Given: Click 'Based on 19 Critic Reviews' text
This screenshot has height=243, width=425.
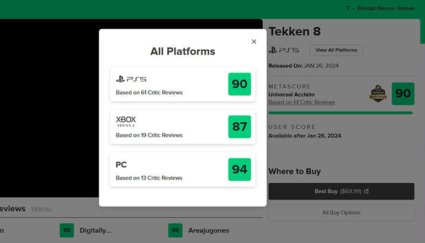Looking at the screenshot, I should pyautogui.click(x=149, y=135).
